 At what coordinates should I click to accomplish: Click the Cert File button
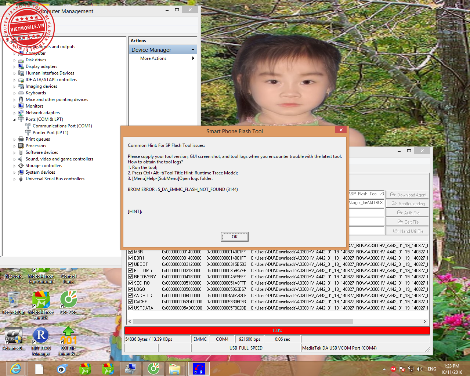click(x=408, y=222)
